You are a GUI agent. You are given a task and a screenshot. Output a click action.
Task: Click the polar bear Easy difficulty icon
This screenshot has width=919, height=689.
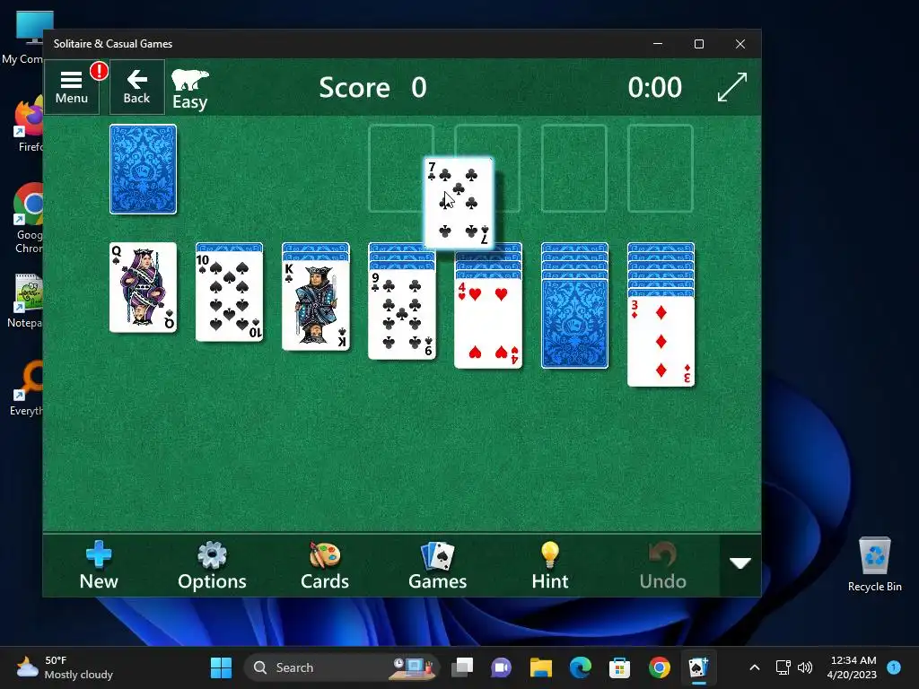[190, 89]
